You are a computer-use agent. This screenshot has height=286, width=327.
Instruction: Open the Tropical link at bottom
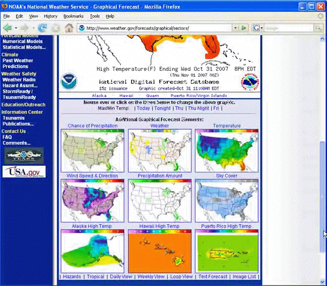pos(96,277)
